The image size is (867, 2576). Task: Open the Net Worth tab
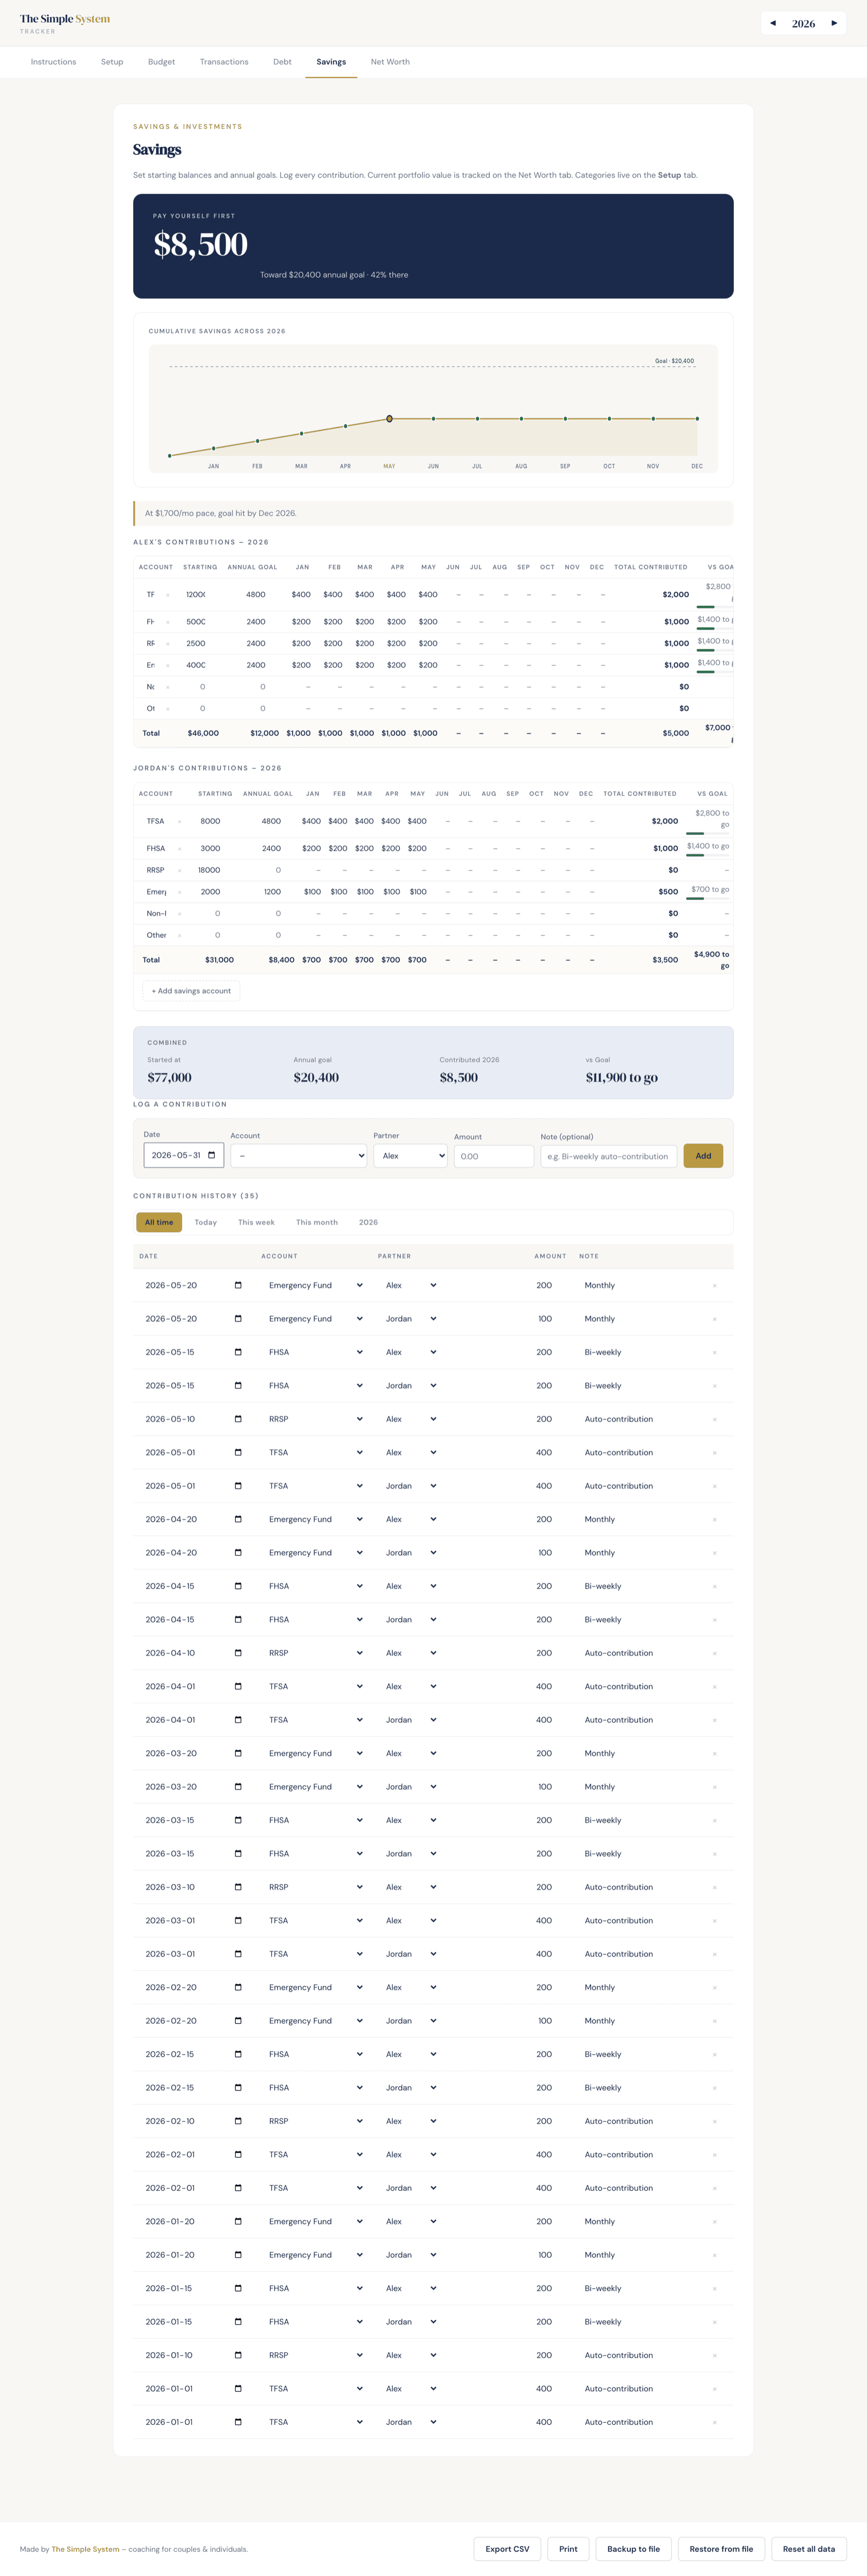click(x=390, y=62)
